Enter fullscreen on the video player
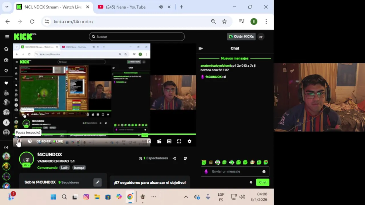Screen dimensions: 365x205 [179, 142]
